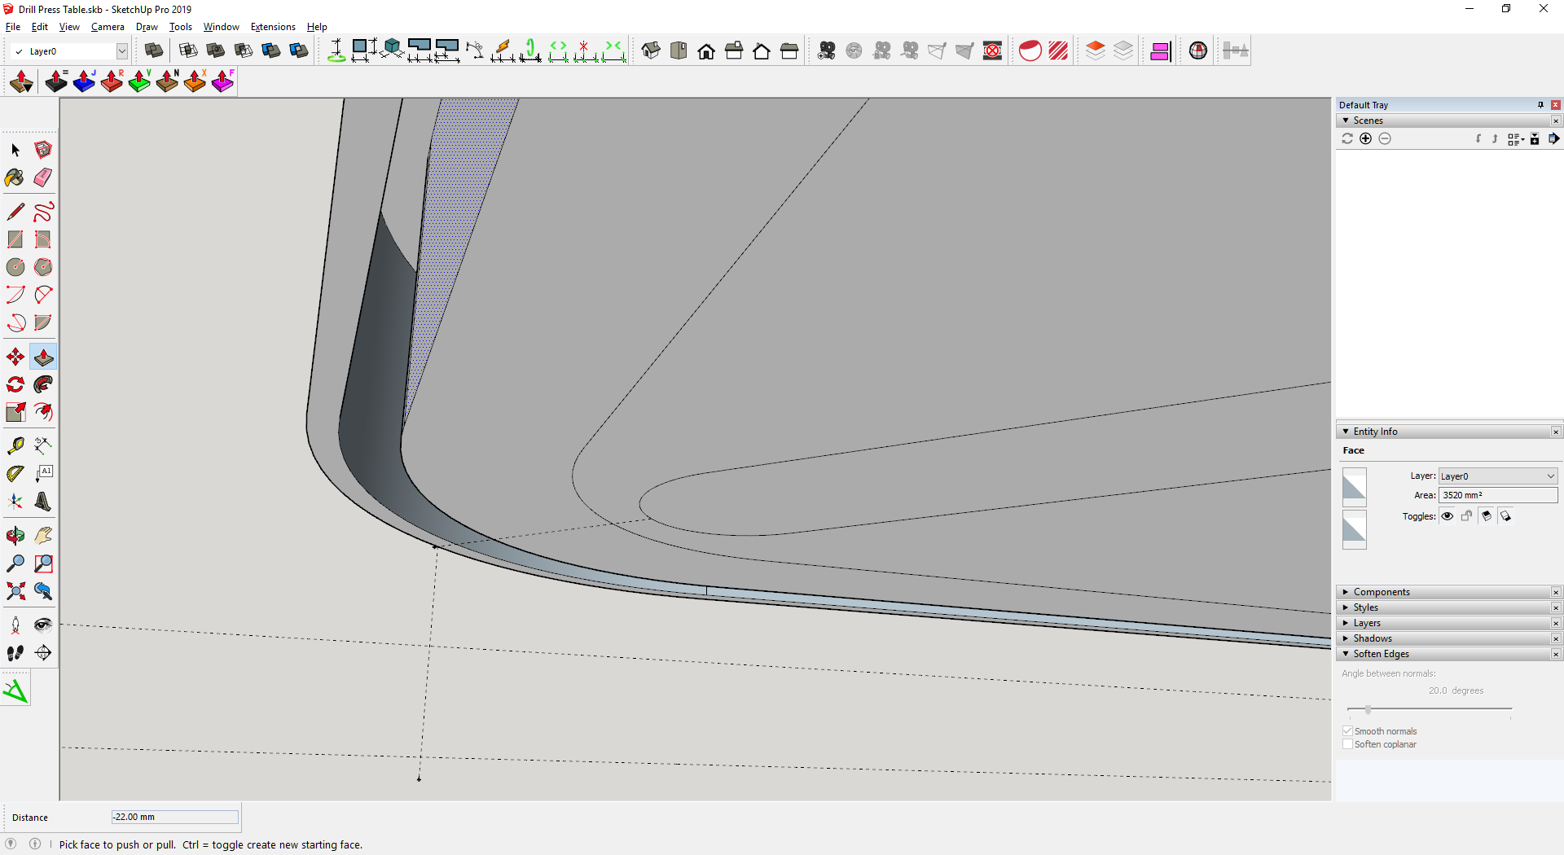1564x855 pixels.
Task: Activate the Orbit tool
Action: (15, 536)
